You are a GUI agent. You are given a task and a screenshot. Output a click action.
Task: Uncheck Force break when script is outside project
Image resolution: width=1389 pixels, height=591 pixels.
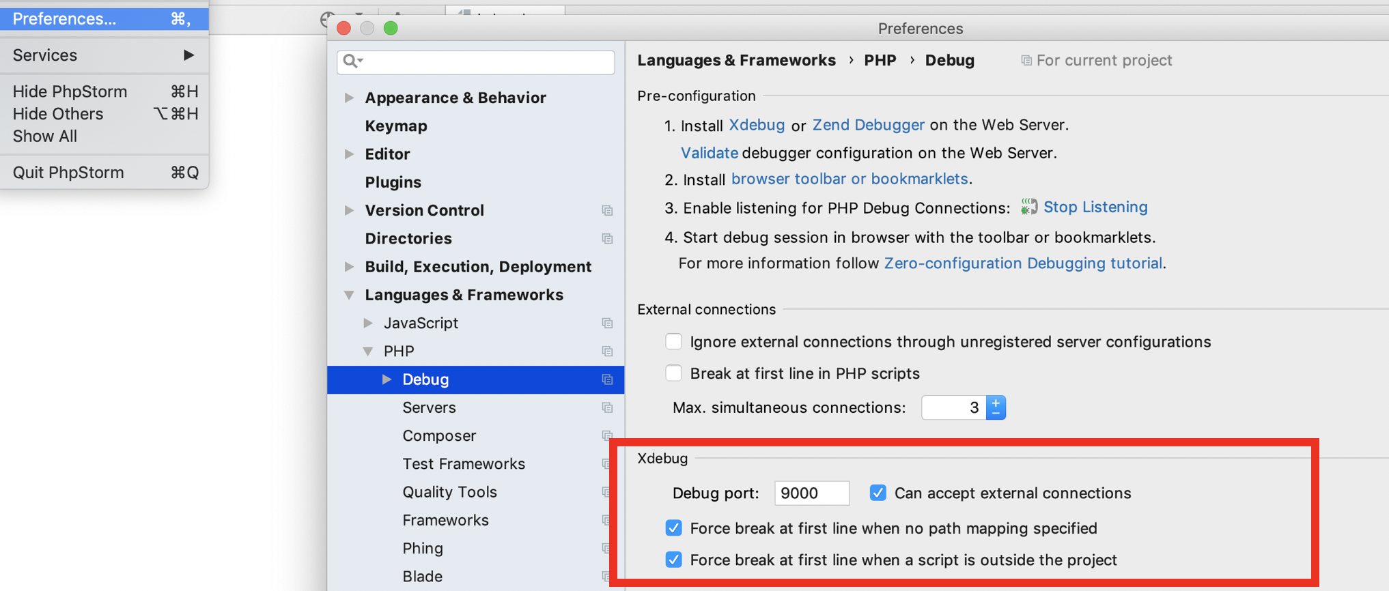[674, 560]
